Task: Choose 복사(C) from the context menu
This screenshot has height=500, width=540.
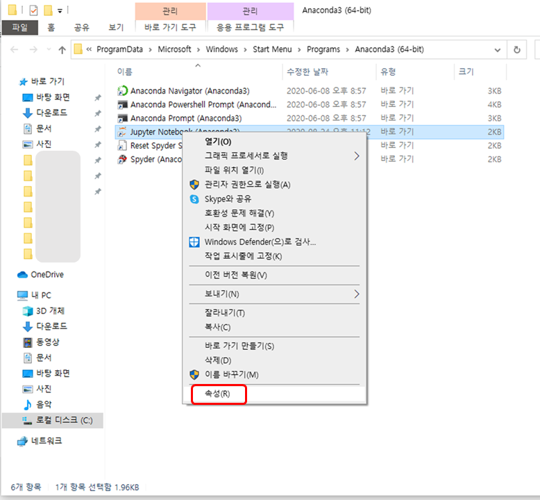Action: click(x=274, y=327)
